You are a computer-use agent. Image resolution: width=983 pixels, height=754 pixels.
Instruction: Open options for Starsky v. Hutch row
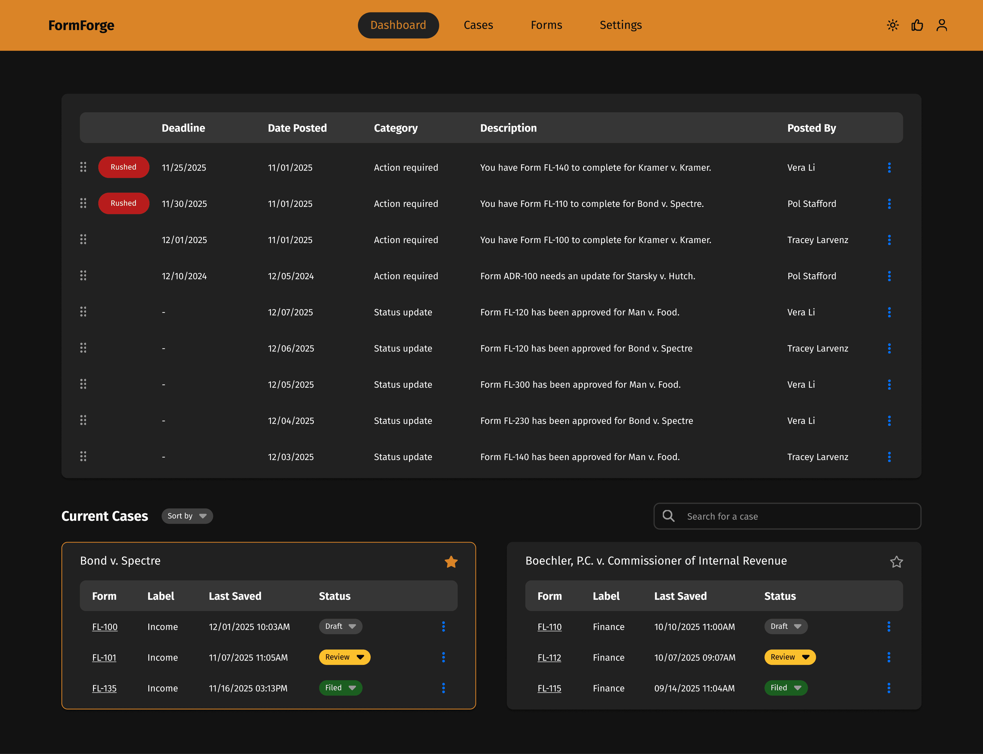[889, 276]
